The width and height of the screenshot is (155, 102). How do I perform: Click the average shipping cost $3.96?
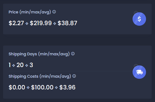pos(67,87)
